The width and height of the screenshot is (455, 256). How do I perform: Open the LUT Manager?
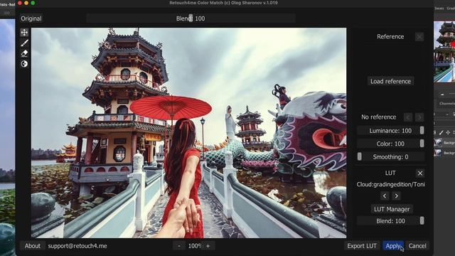(392, 209)
